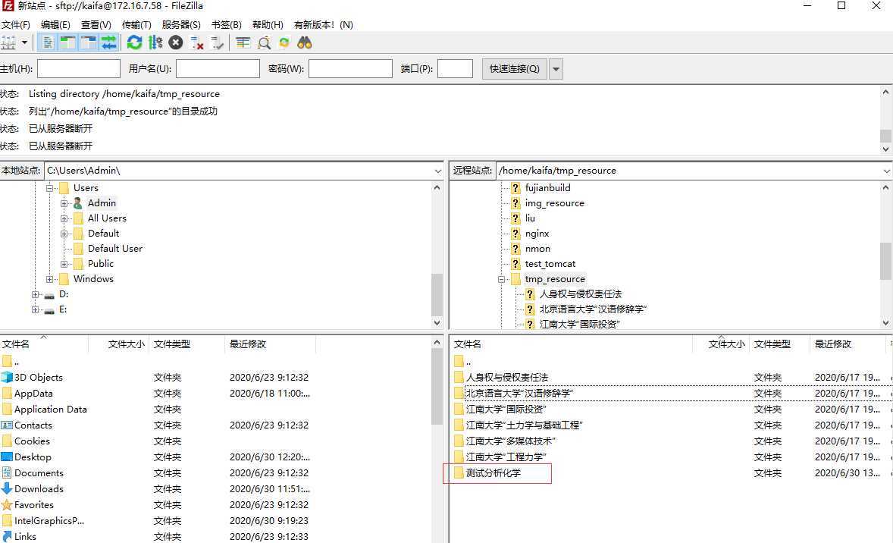This screenshot has width=893, height=543.
Task: Open the quick connect history dropdown
Action: (556, 69)
